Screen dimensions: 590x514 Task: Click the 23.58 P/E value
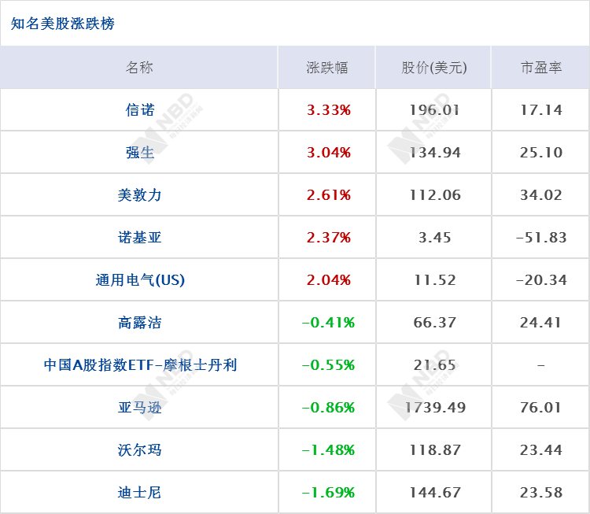[541, 493]
